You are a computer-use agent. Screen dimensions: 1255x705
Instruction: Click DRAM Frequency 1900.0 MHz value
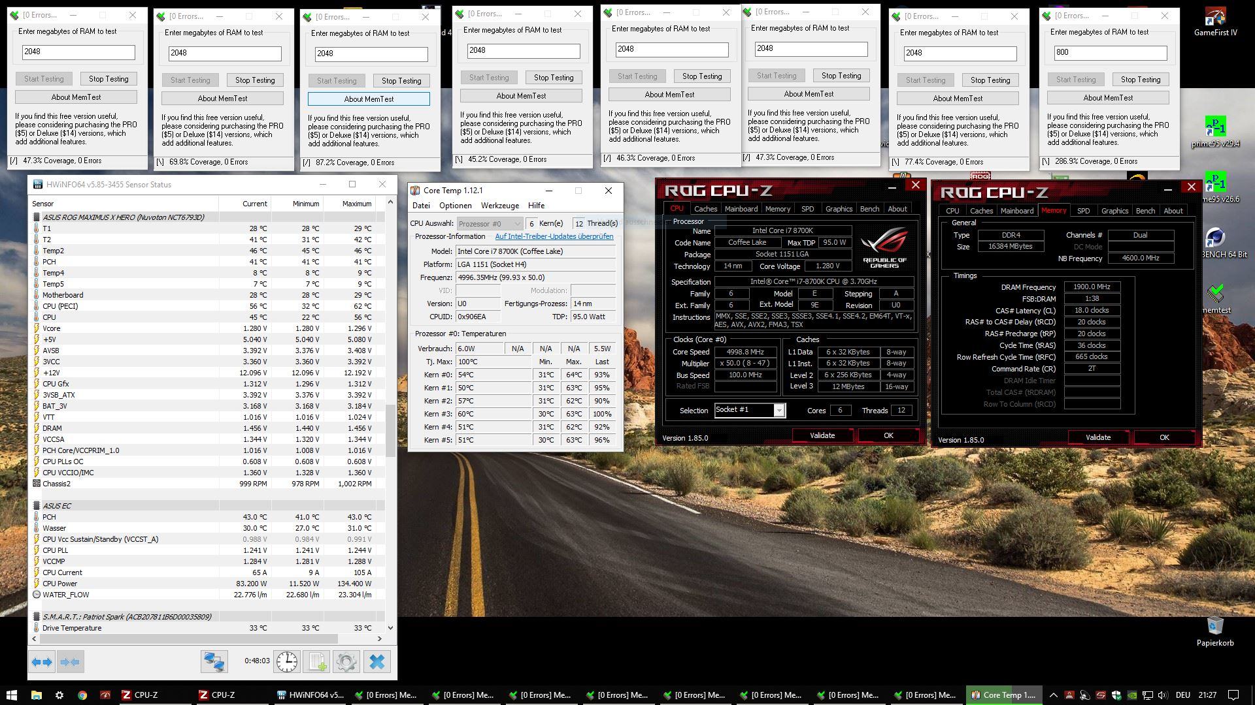1092,287
